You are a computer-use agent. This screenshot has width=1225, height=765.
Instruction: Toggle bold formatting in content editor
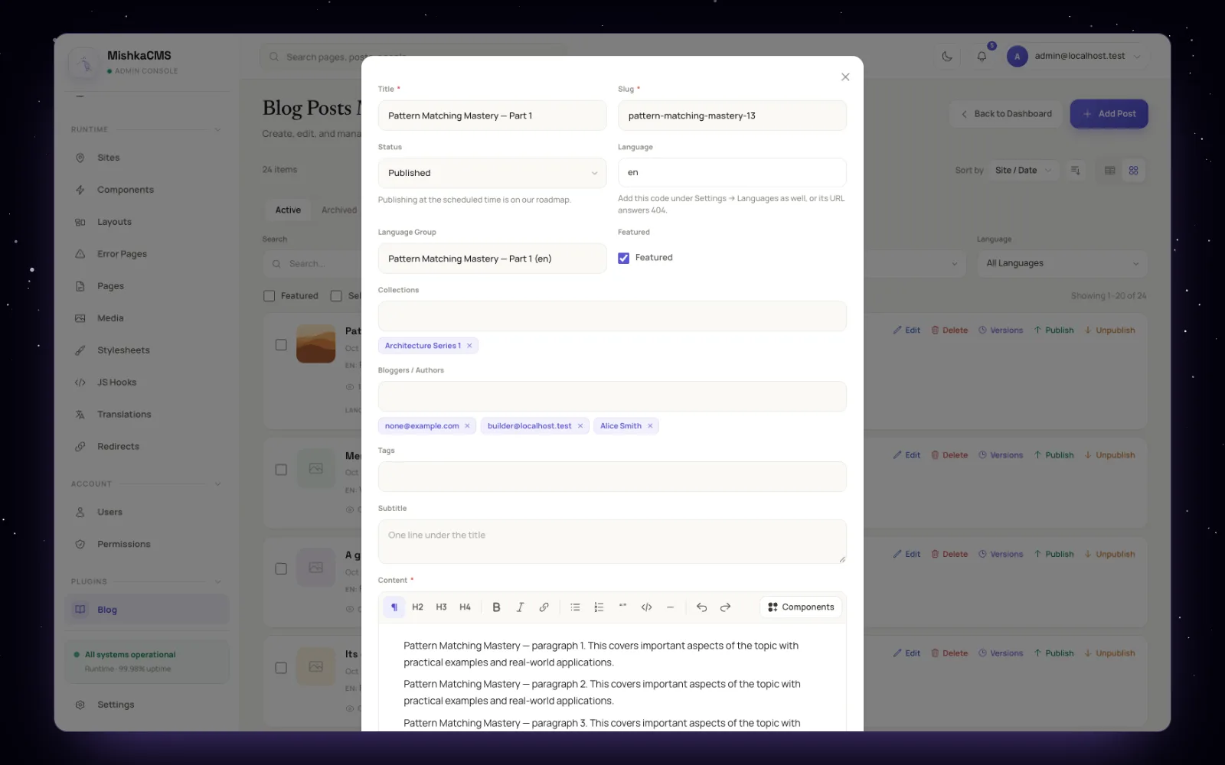click(x=496, y=607)
